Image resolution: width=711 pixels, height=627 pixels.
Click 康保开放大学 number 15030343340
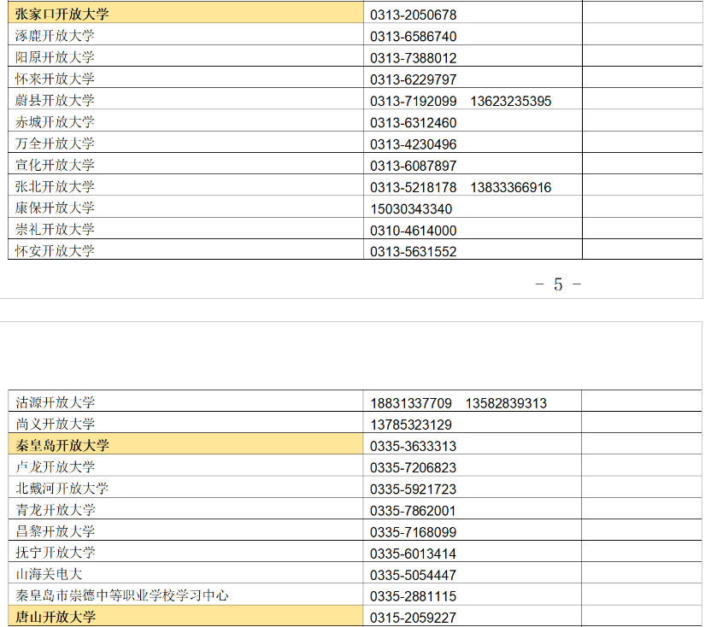coord(408,208)
